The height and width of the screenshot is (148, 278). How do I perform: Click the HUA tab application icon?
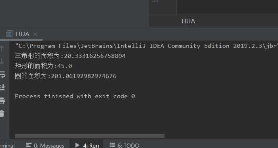coord(10,34)
